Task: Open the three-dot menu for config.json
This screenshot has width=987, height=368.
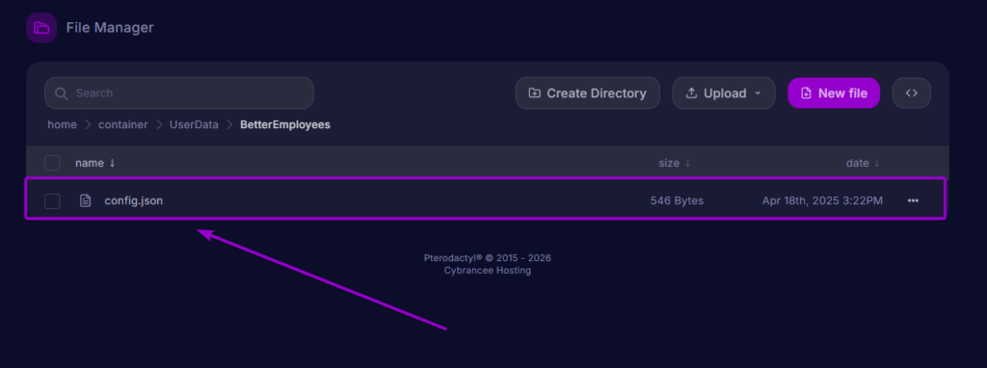Action: point(913,200)
